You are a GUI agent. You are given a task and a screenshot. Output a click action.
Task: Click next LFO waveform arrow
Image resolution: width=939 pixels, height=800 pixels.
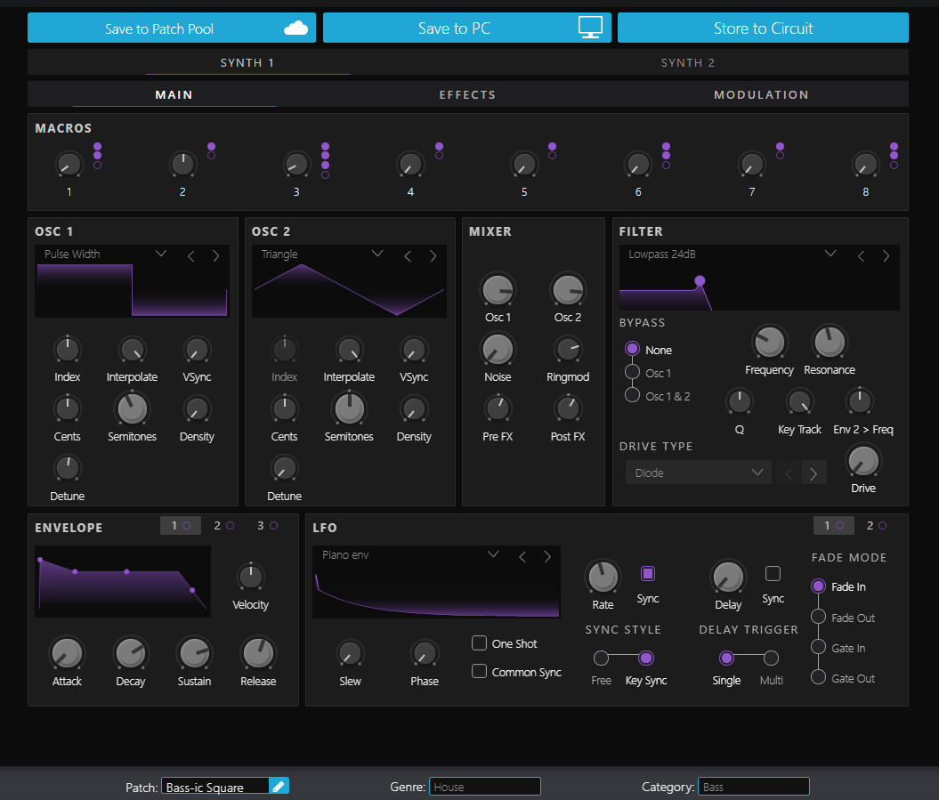(x=547, y=557)
